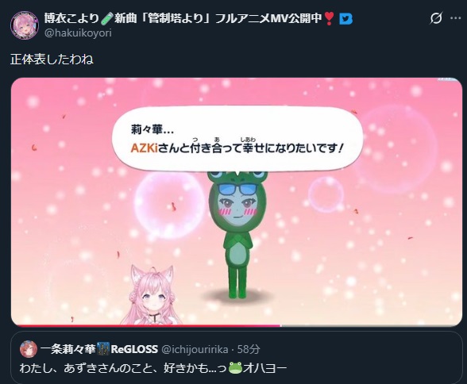Viewport: 467px width, 384px height.
Task: Open the Grok explain-post icon
Action: pos(436,18)
